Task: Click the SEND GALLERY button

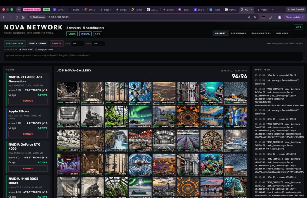Action: click(15, 43)
